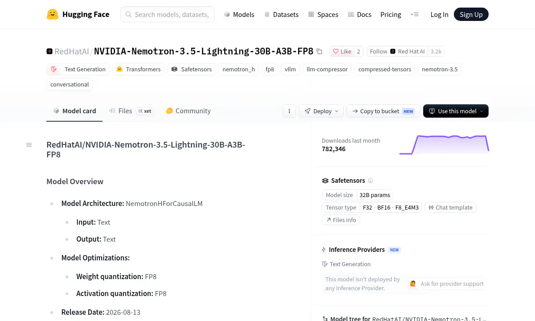This screenshot has width=535, height=321.
Task: Click the Safetensors info icon
Action: coord(370,181)
